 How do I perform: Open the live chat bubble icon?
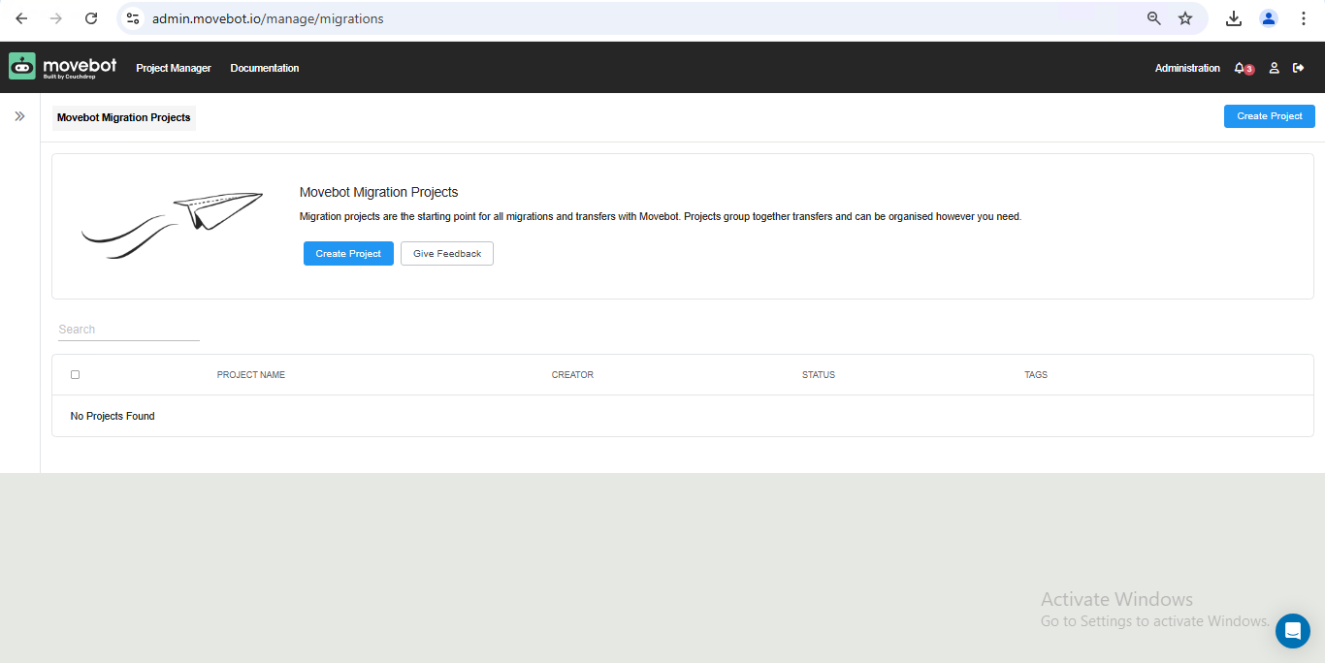click(1292, 631)
